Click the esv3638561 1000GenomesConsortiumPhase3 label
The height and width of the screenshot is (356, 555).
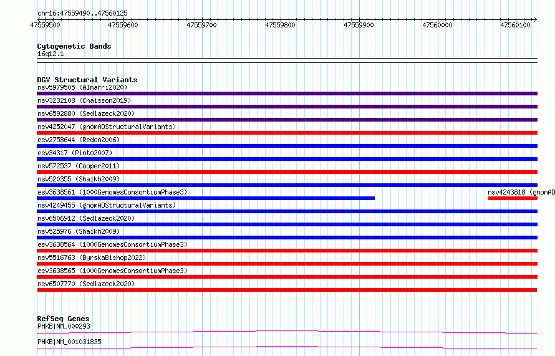(x=112, y=192)
